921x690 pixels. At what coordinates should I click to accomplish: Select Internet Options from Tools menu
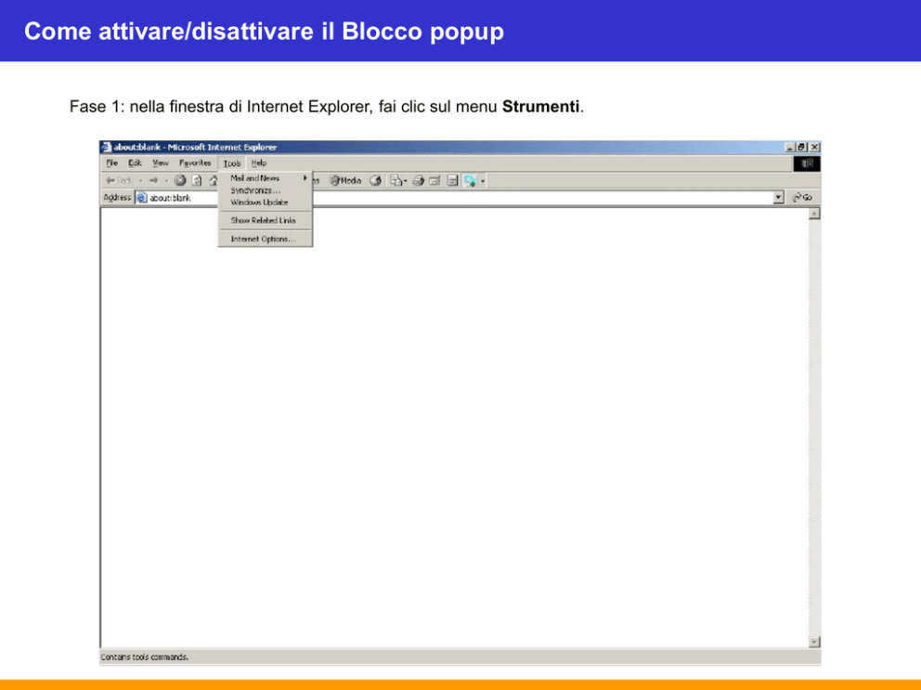click(263, 240)
